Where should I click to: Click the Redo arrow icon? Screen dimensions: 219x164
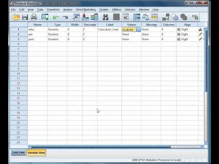point(65,17)
